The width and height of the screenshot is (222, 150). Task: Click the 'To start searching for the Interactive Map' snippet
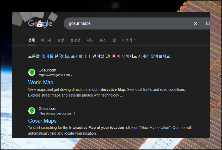[x=110, y=131]
